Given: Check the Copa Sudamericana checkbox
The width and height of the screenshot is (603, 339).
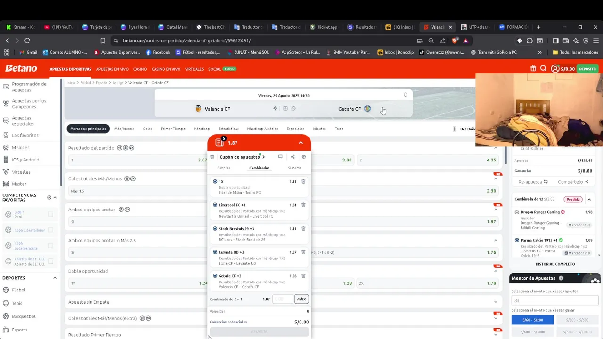Looking at the screenshot, I should (x=50, y=246).
